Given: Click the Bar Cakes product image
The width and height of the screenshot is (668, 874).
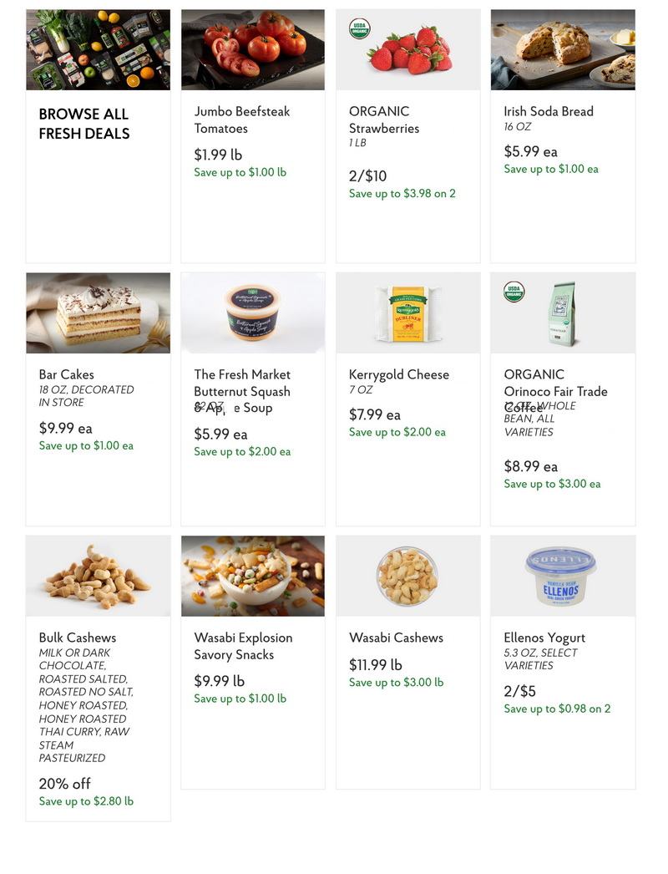Looking at the screenshot, I should pos(98,313).
